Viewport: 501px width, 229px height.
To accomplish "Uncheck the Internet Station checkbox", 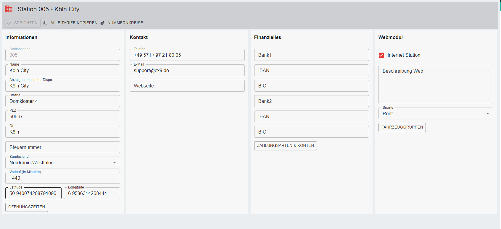I will pos(381,55).
